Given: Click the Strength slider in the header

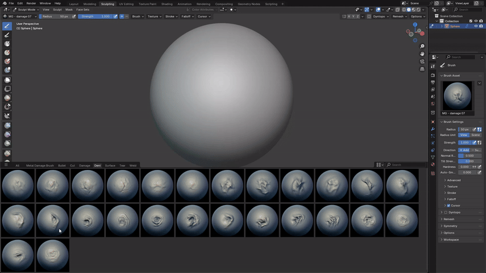Looking at the screenshot, I should coord(95,16).
